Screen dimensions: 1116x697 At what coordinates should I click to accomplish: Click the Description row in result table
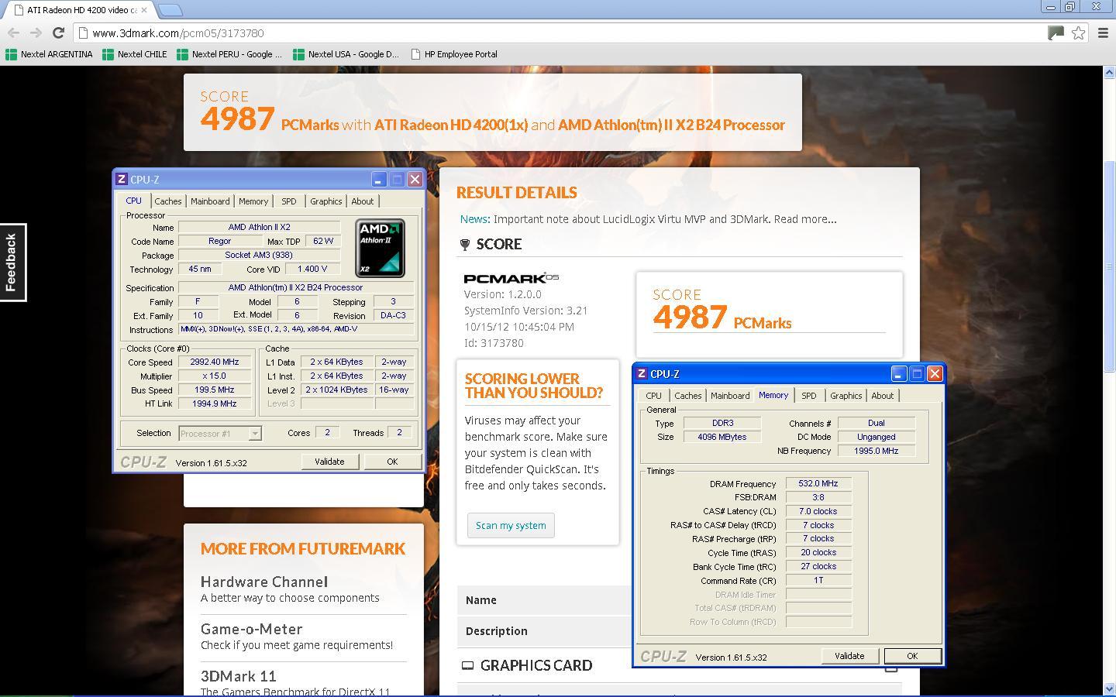545,631
